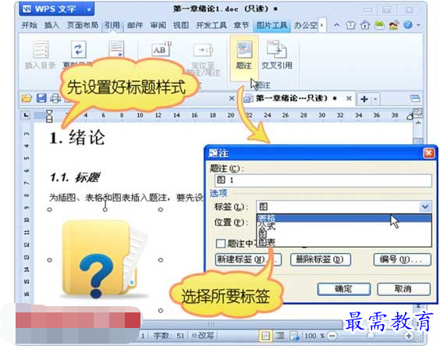Open the 标签 dropdown arrow

[425, 207]
